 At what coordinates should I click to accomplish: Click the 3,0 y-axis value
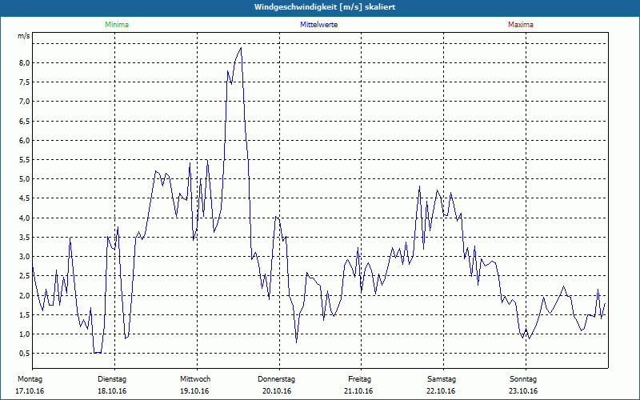pos(24,257)
